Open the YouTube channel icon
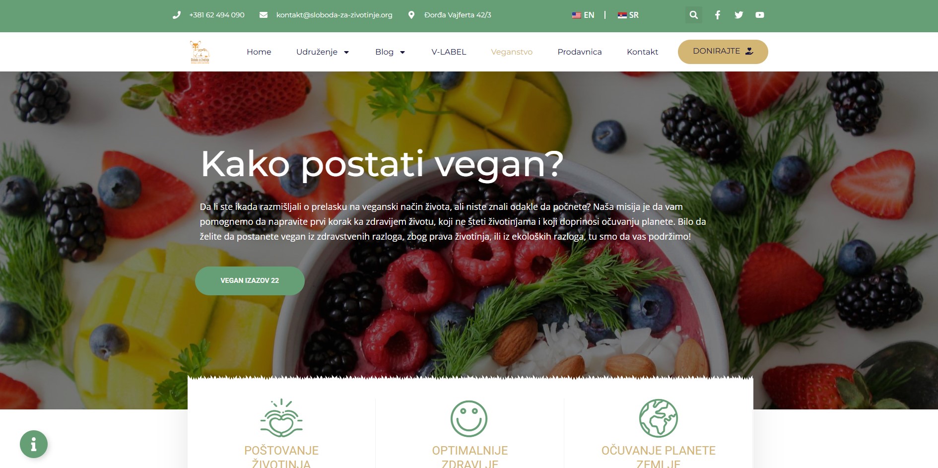Screen dimensions: 938x468 [760, 15]
